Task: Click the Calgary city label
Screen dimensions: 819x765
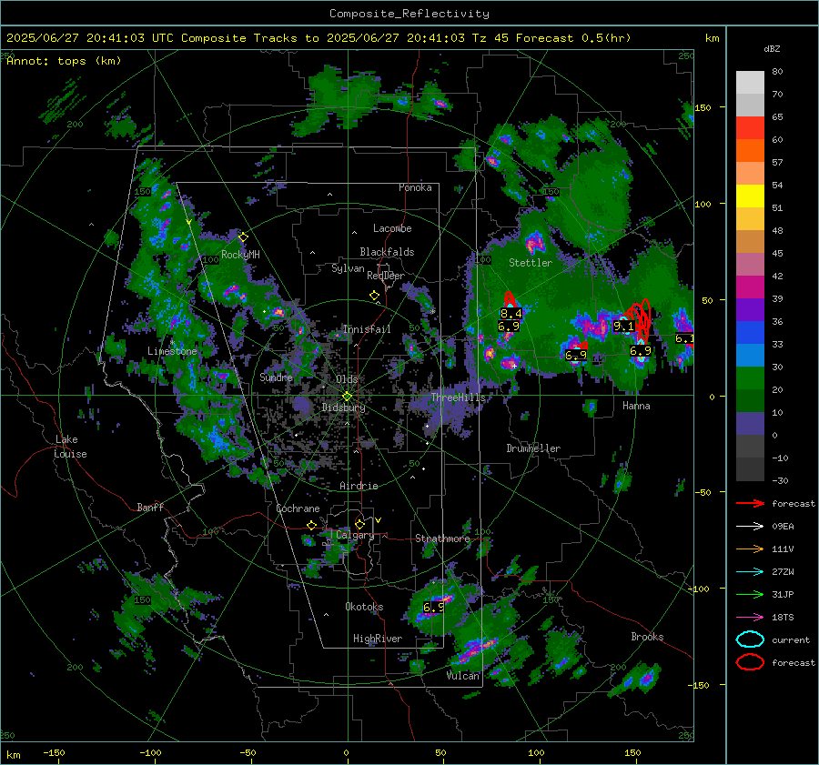Action: coord(355,535)
